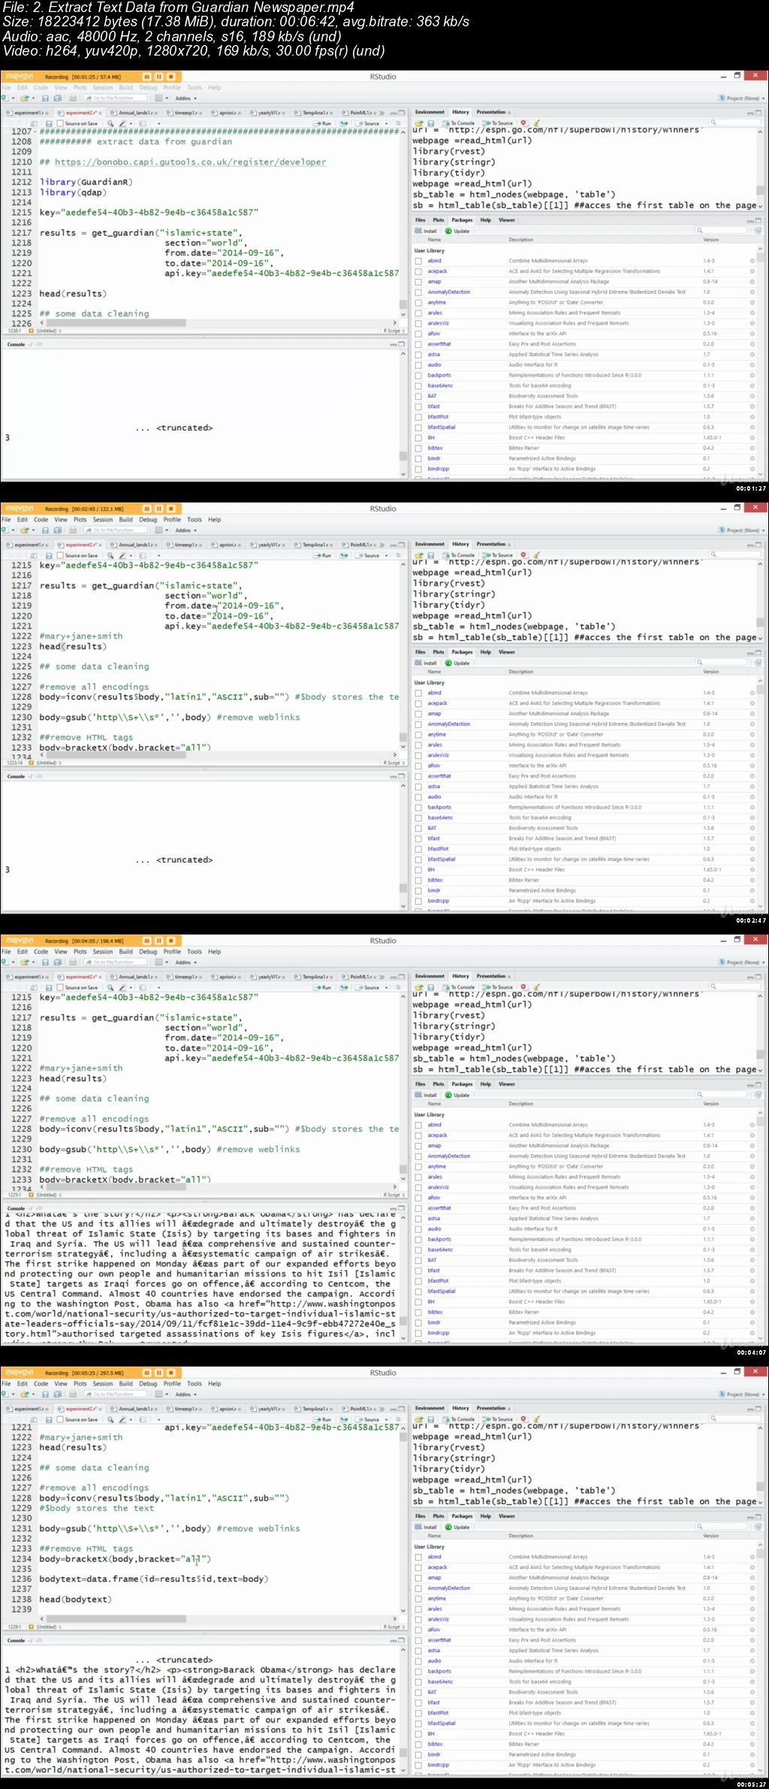The image size is (769, 1789).
Task: Pause the Movavi recording in frame stamped 00:01:27
Action: click(x=158, y=77)
